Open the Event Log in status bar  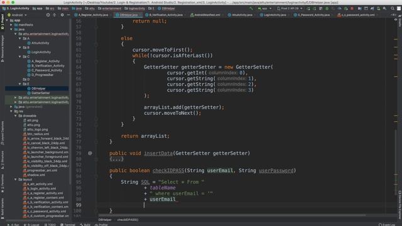pos(387,225)
